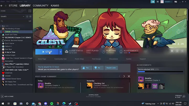Toggle ready-to-play filter icon
The width and height of the screenshot is (189, 106).
30,17
